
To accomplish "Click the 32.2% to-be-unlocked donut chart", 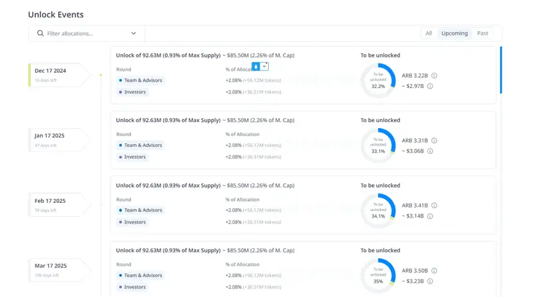I will [x=378, y=81].
